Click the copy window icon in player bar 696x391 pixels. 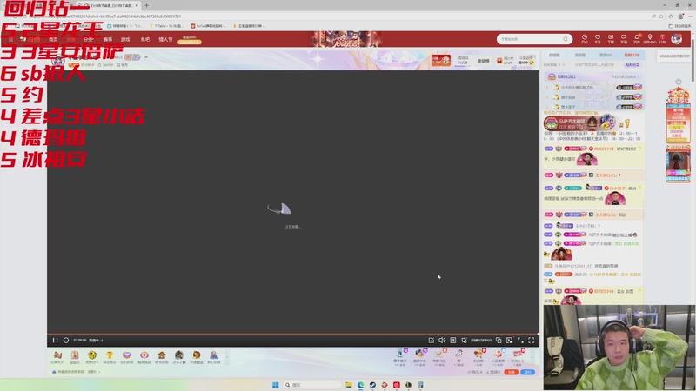499,341
